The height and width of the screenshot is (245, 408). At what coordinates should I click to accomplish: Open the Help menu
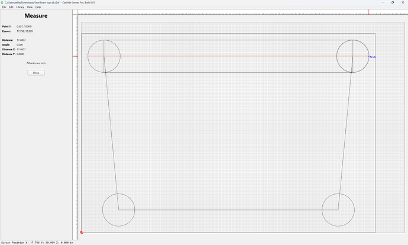click(38, 7)
